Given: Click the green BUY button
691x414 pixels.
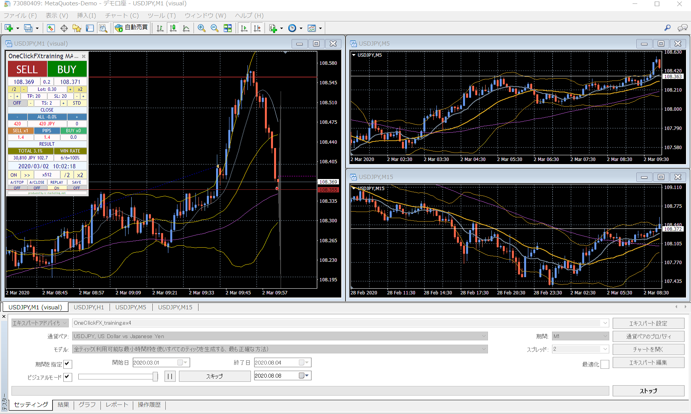Looking at the screenshot, I should tap(67, 69).
